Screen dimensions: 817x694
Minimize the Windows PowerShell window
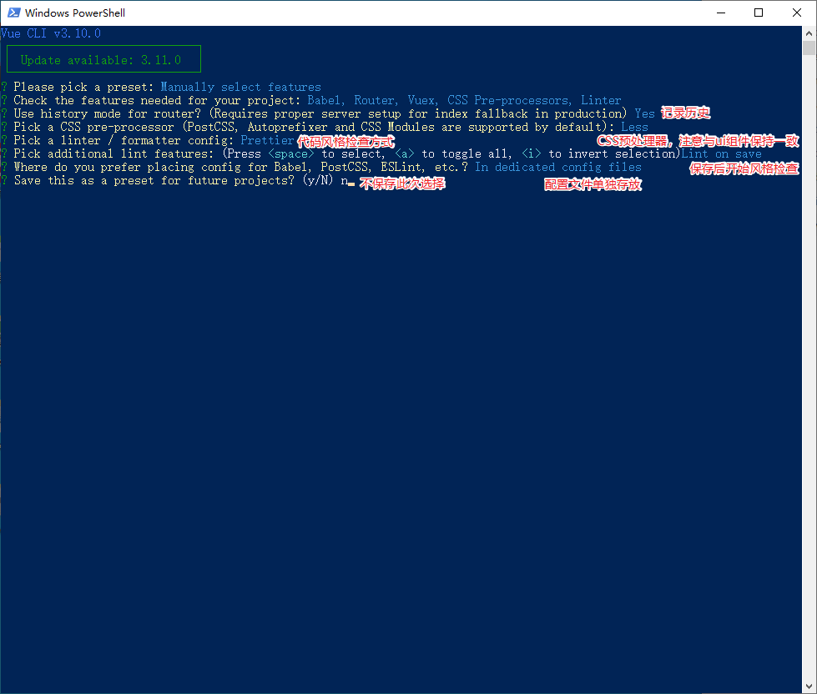point(720,13)
